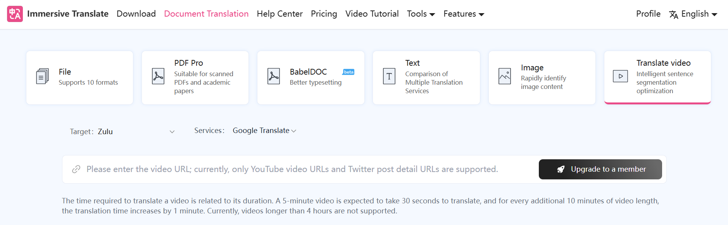Open the Features dropdown menu
The height and width of the screenshot is (225, 728).
coord(464,14)
